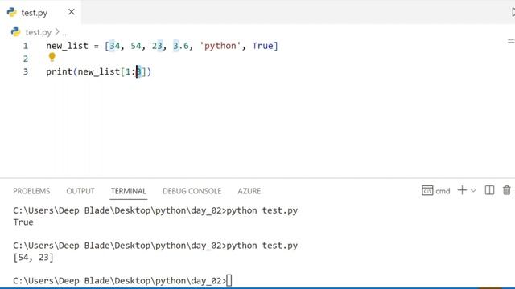Close the test.py tab
Image resolution: width=515 pixels, height=289 pixels.
(x=72, y=12)
